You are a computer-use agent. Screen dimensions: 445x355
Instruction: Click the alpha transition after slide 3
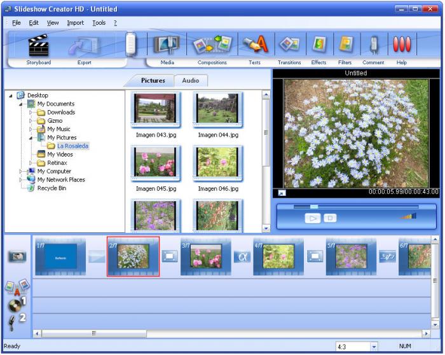coord(242,257)
